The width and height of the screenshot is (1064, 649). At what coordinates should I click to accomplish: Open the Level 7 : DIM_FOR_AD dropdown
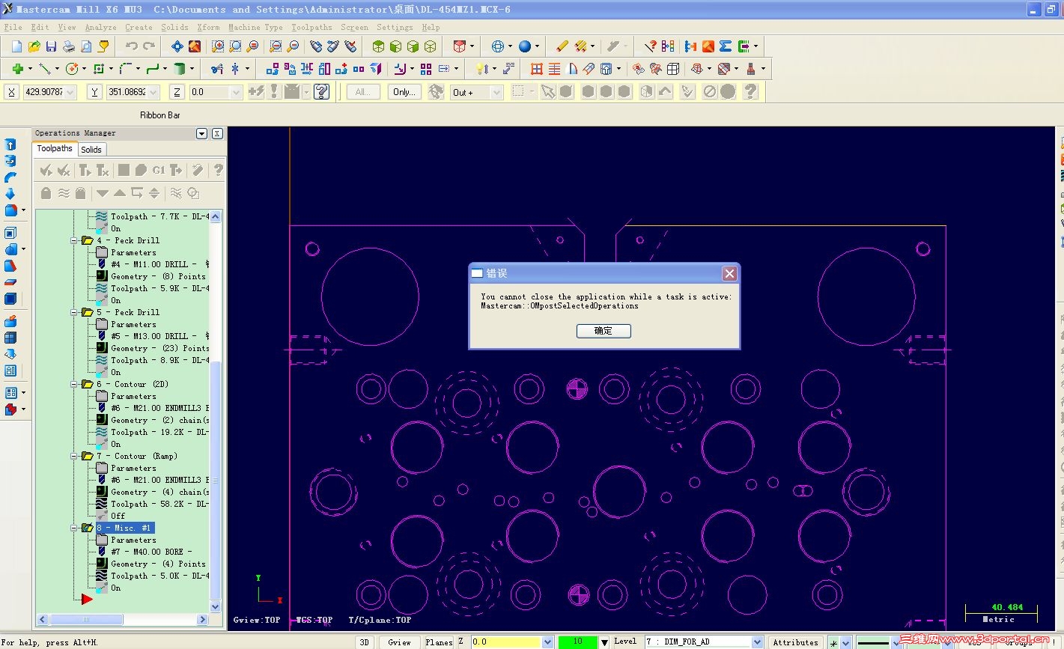tap(756, 642)
